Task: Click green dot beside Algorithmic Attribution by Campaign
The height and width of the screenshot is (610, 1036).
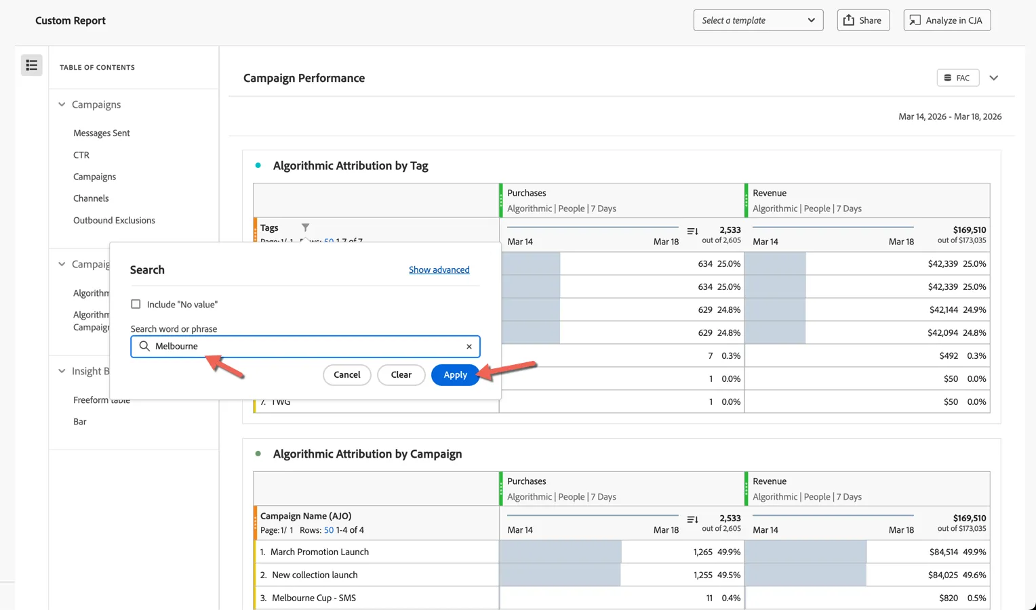Action: pyautogui.click(x=258, y=454)
